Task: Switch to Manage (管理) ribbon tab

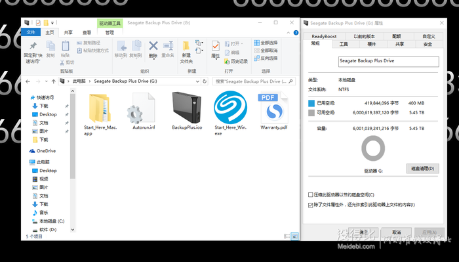Action: tap(110, 33)
